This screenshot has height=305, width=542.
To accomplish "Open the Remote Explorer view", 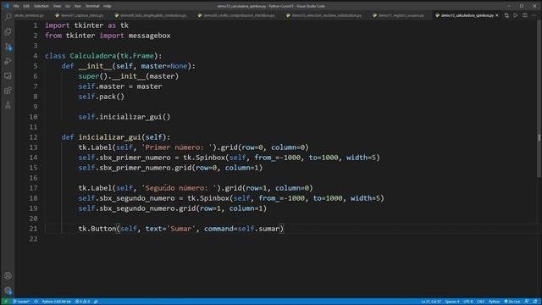I will pyautogui.click(x=8, y=76).
